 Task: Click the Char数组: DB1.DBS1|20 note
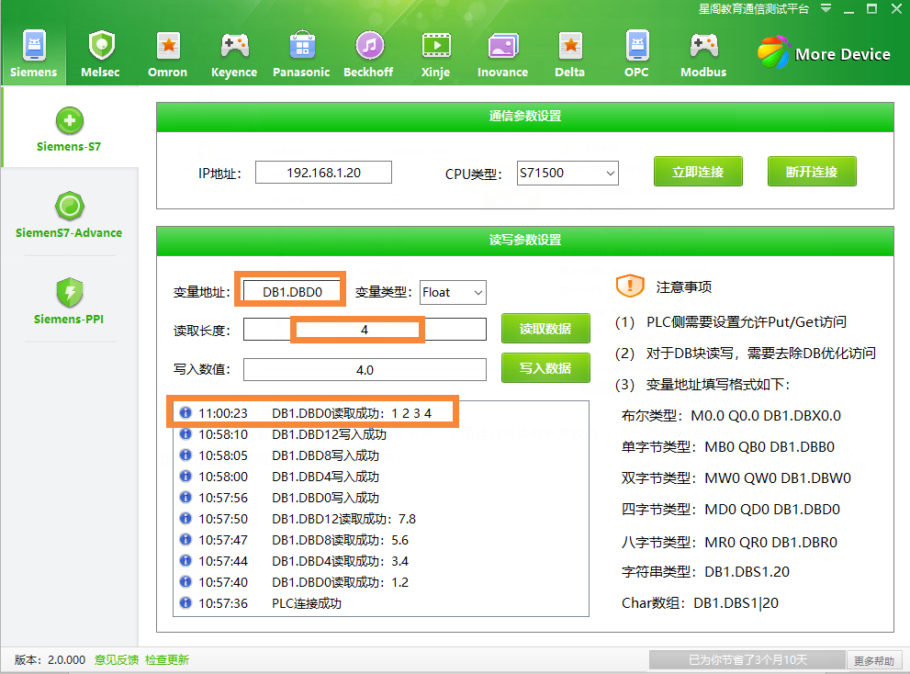click(700, 603)
